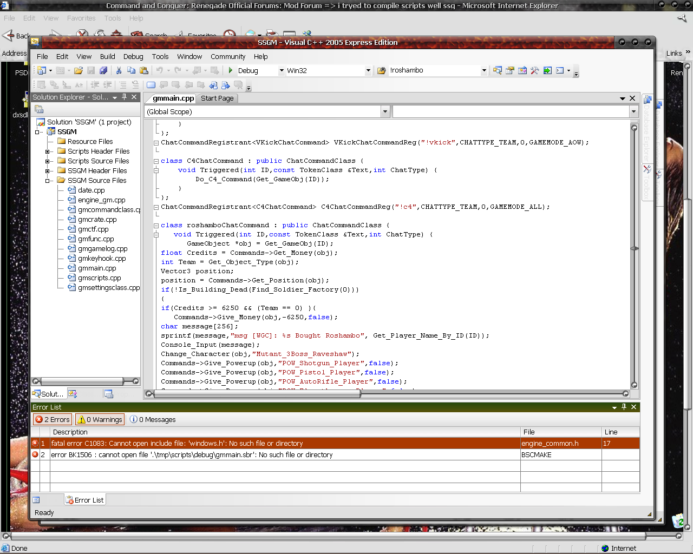Viewport: 693px width, 554px height.
Task: Toggle the 2 Errors filter button
Action: tap(53, 419)
